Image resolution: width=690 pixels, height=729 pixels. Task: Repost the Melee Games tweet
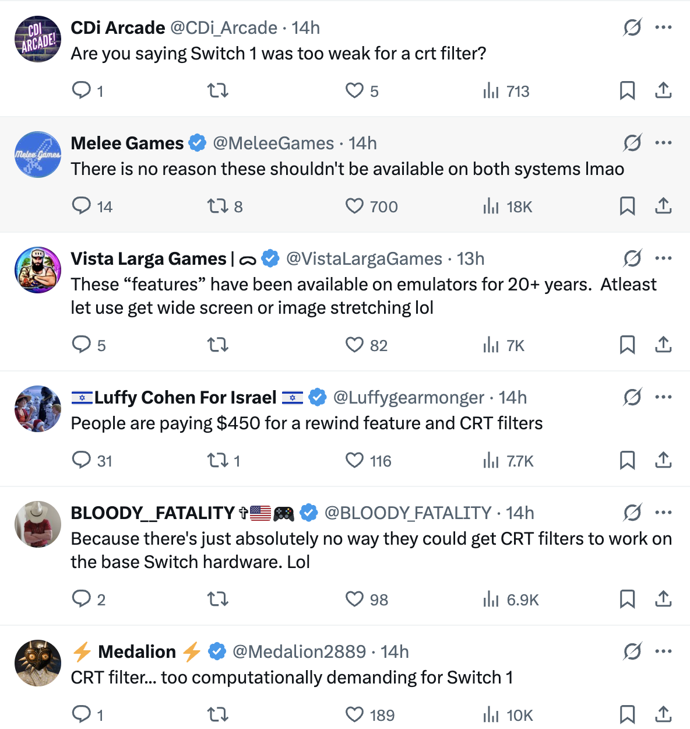[218, 206]
